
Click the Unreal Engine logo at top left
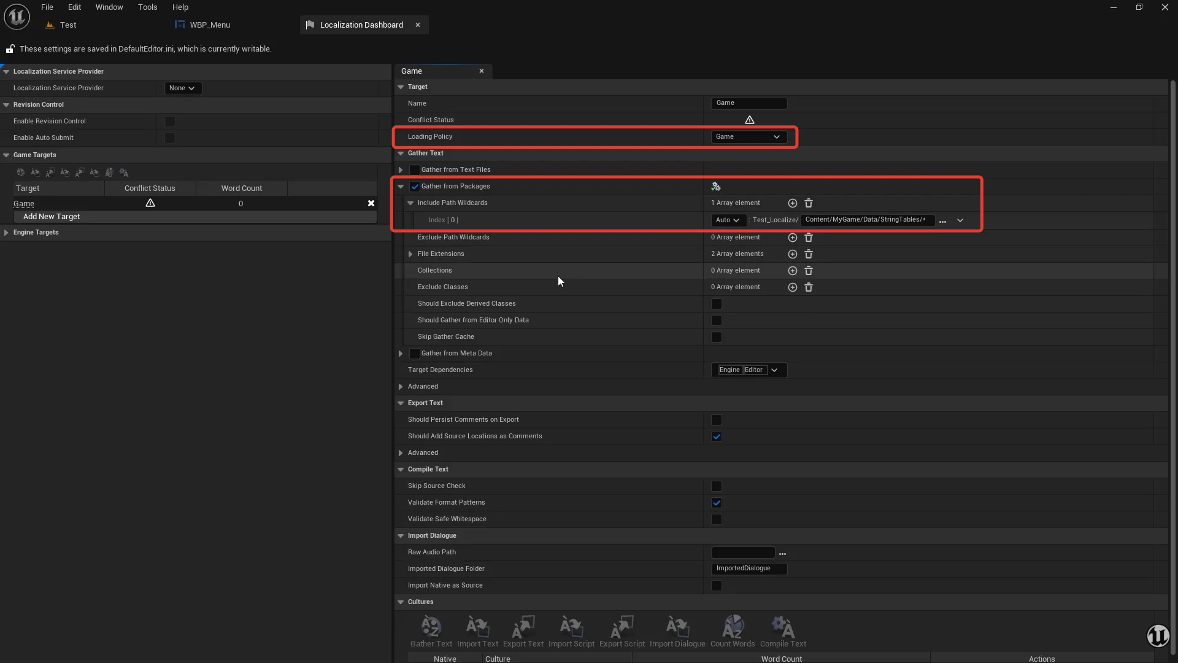click(17, 17)
